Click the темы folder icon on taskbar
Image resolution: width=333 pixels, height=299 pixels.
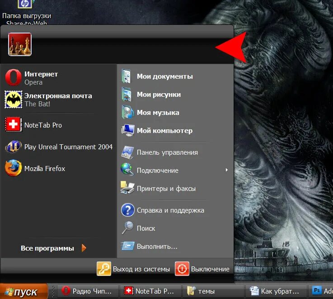point(191,291)
